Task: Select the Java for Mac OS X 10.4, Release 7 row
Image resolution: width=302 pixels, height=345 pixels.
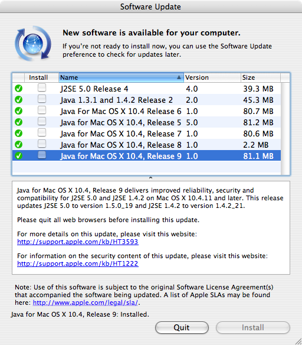Action: point(146,134)
